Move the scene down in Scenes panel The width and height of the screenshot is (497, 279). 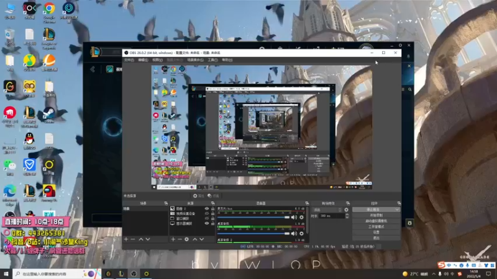click(x=148, y=239)
